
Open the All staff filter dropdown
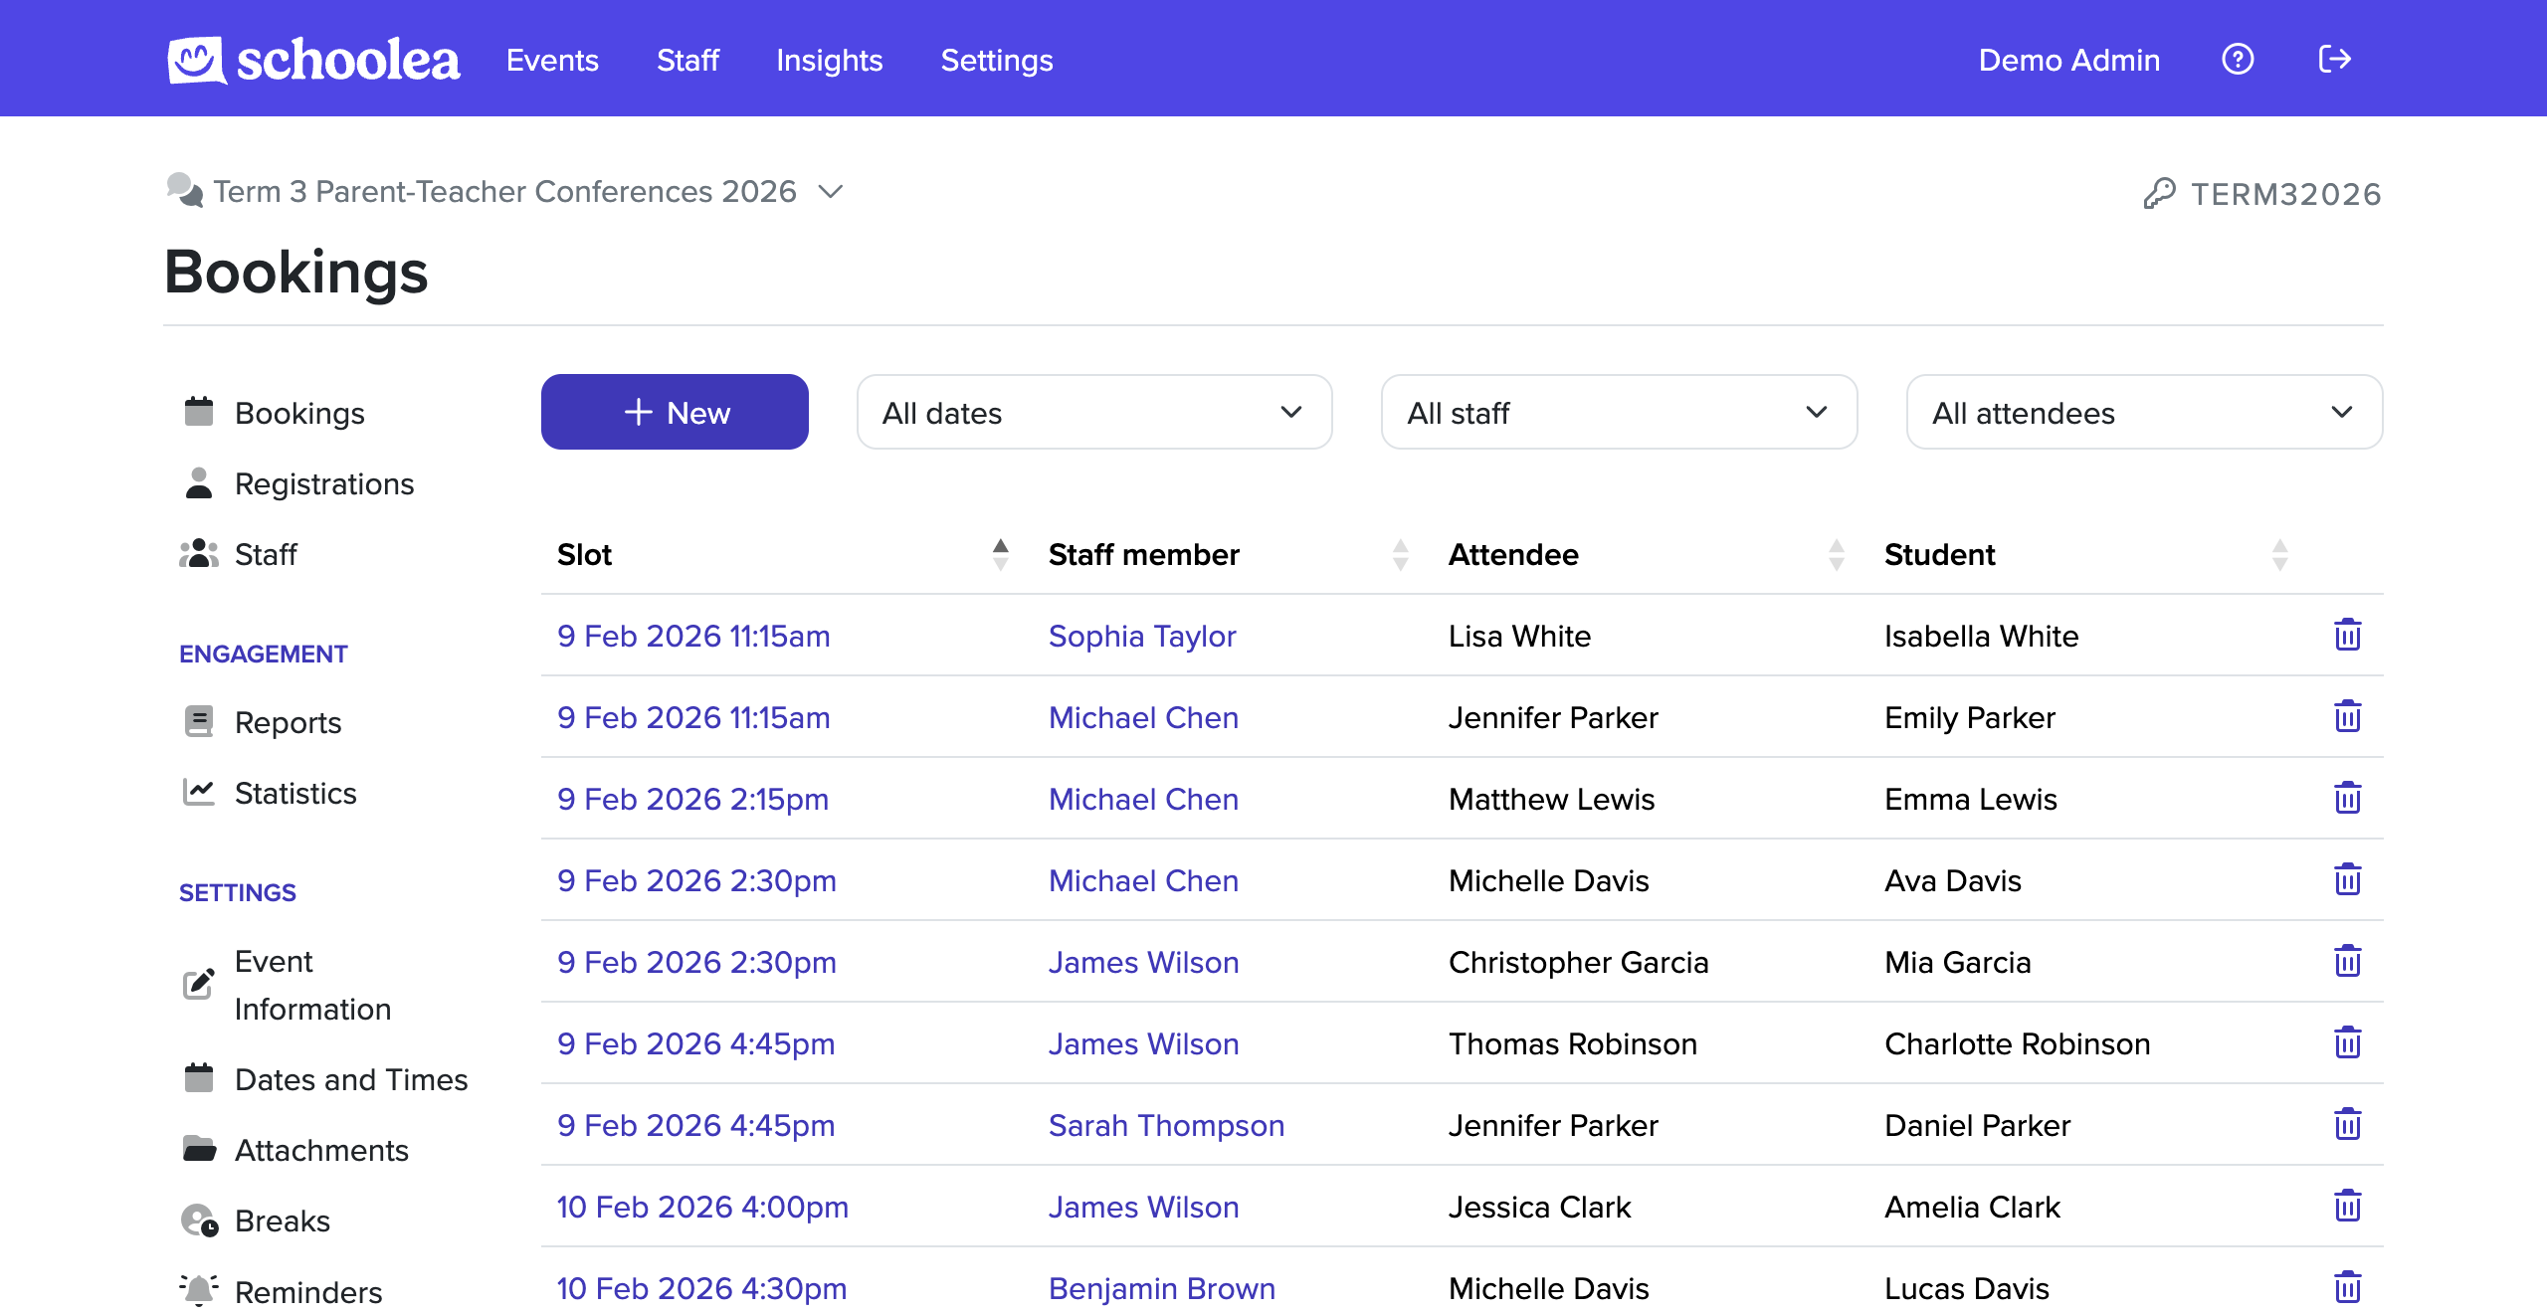tap(1618, 412)
